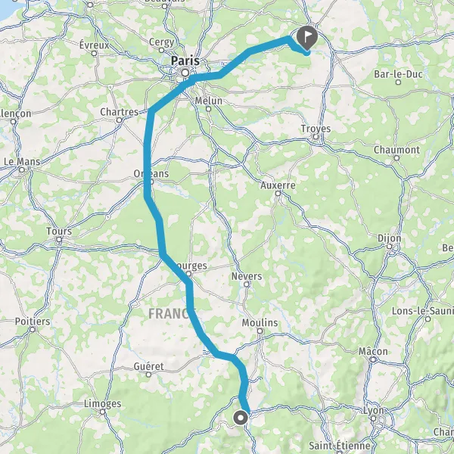Click the Tours city dot
The width and height of the screenshot is (454, 454).
(x=59, y=239)
